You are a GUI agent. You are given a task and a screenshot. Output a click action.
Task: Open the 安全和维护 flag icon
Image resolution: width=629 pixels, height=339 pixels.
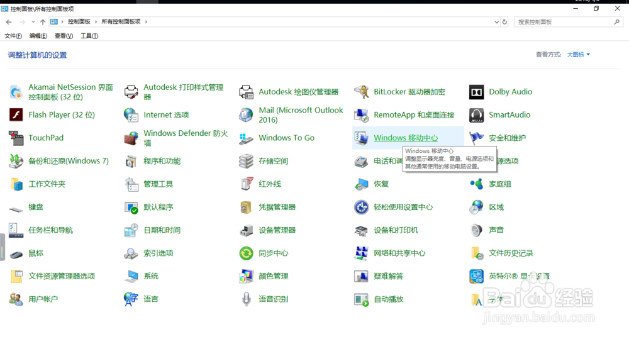coord(477,138)
